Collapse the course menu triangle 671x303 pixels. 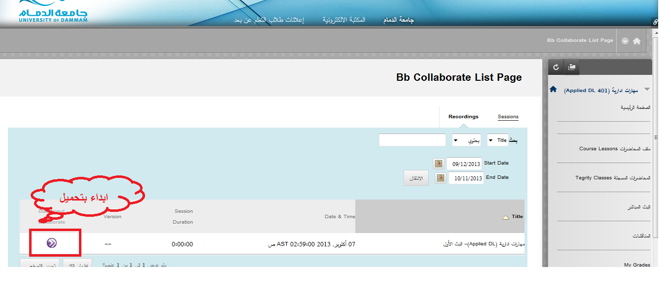click(x=647, y=90)
